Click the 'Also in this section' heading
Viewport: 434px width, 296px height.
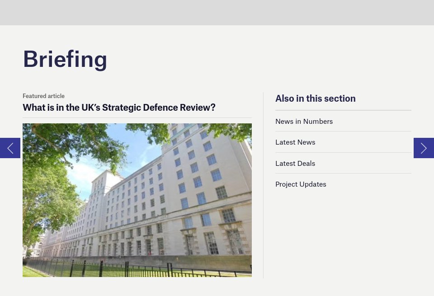point(315,99)
